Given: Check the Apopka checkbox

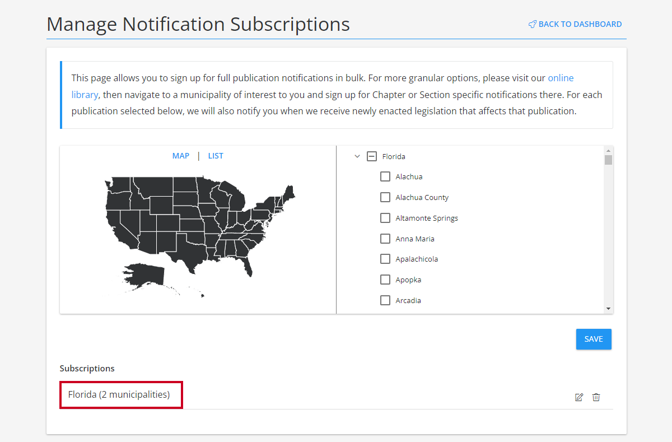Looking at the screenshot, I should click(385, 280).
